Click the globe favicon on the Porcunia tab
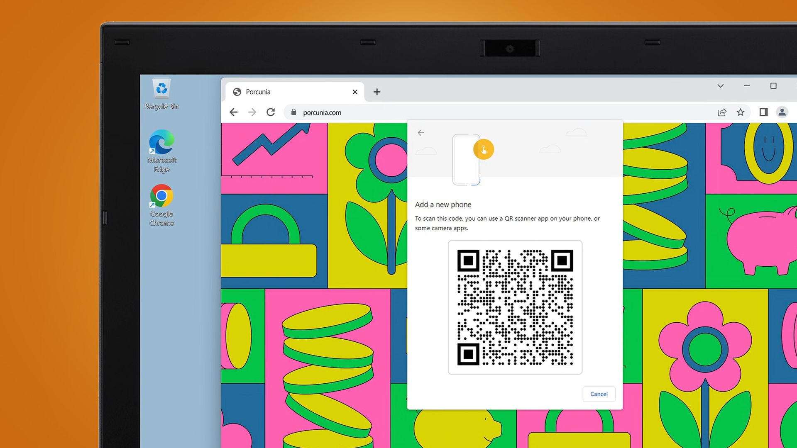Screen dimensions: 797x448 pos(237,92)
